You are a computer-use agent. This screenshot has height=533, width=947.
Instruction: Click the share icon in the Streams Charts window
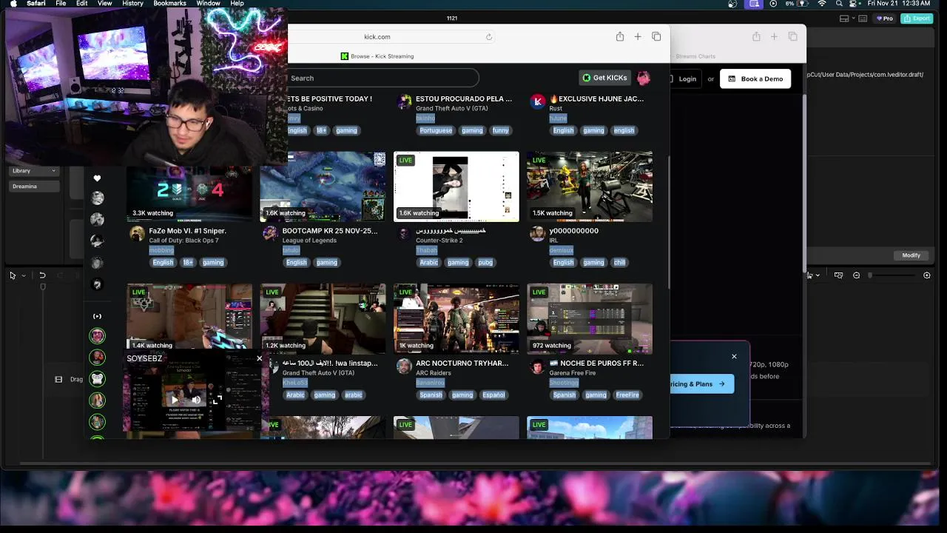pyautogui.click(x=756, y=36)
